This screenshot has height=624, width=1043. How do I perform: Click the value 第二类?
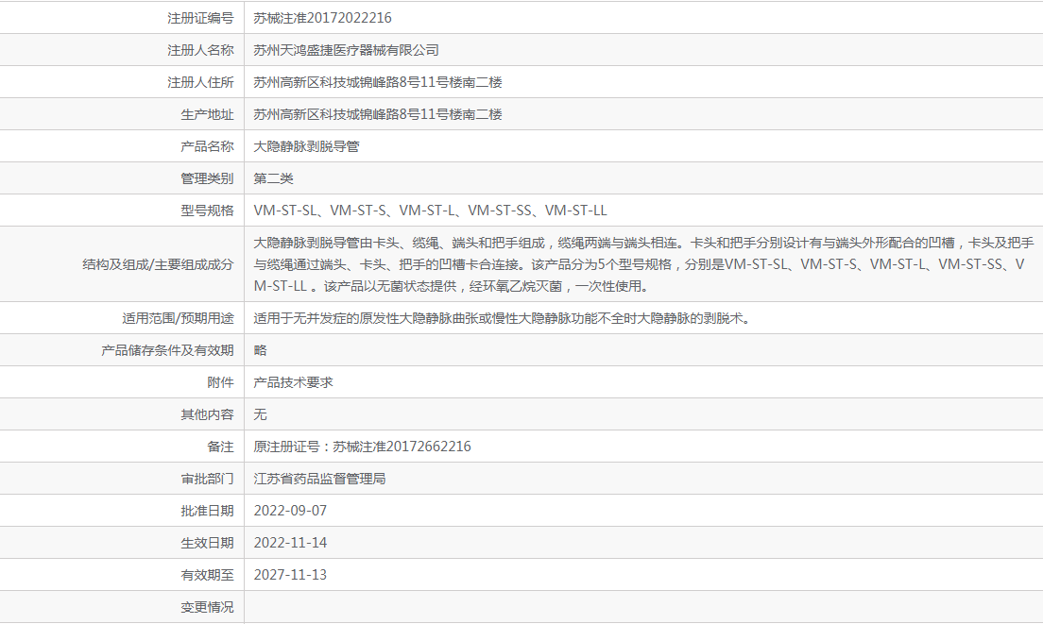pos(273,178)
